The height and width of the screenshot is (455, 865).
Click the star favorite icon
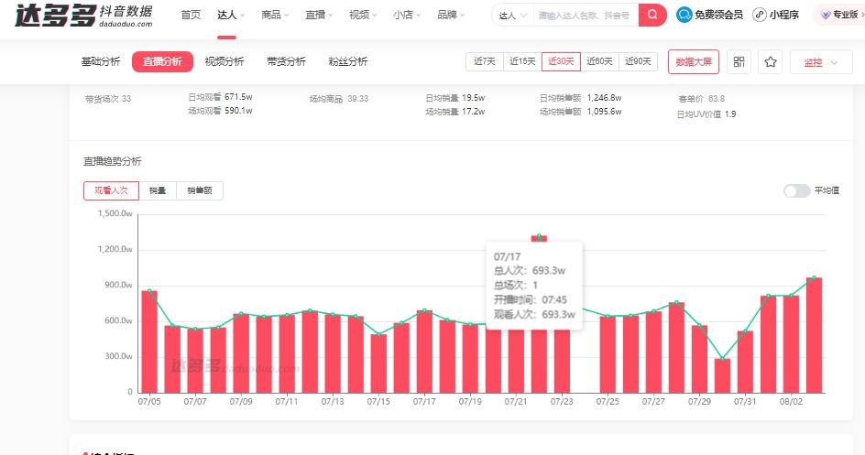pos(771,61)
